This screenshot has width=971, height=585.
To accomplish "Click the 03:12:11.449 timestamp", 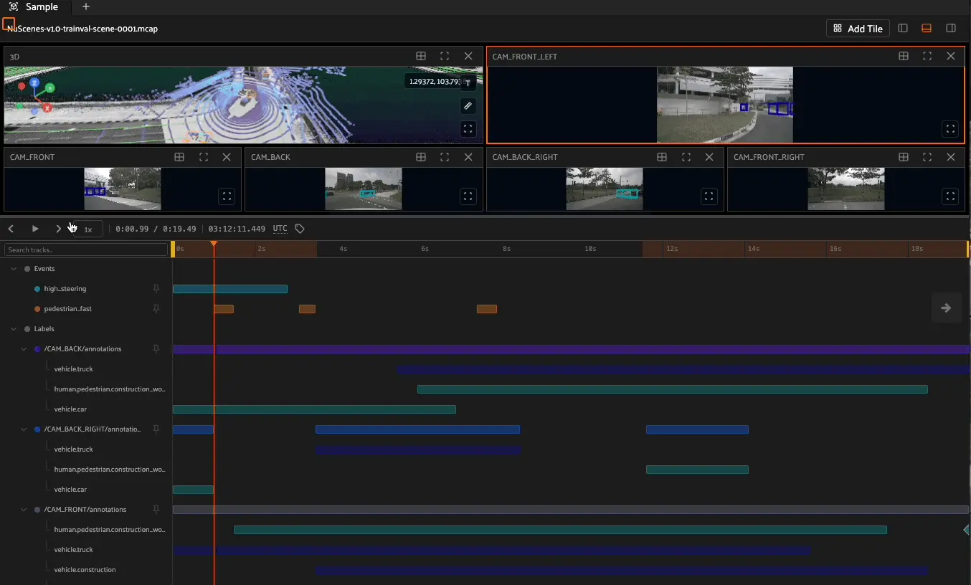I will 237,229.
